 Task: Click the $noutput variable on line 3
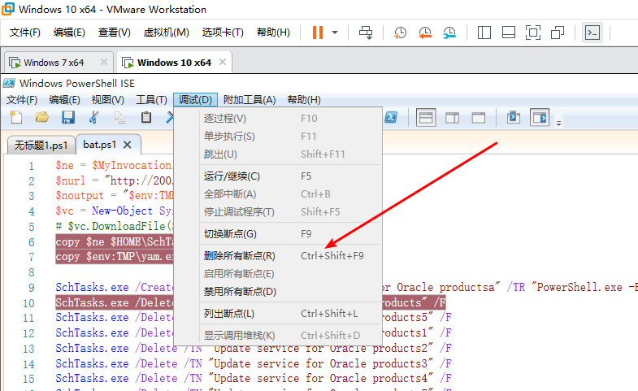click(x=80, y=196)
